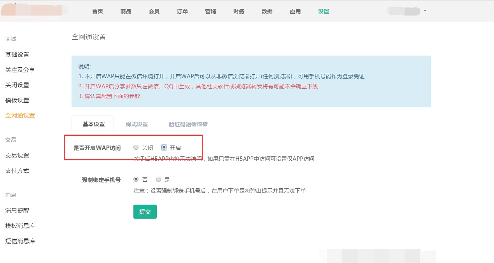
Task: Open the 商品 menu item
Action: tap(126, 11)
